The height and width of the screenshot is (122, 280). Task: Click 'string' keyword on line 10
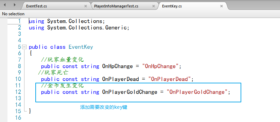click(90, 79)
